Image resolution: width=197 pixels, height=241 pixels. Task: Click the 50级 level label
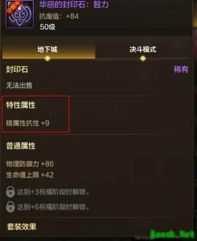(x=47, y=27)
